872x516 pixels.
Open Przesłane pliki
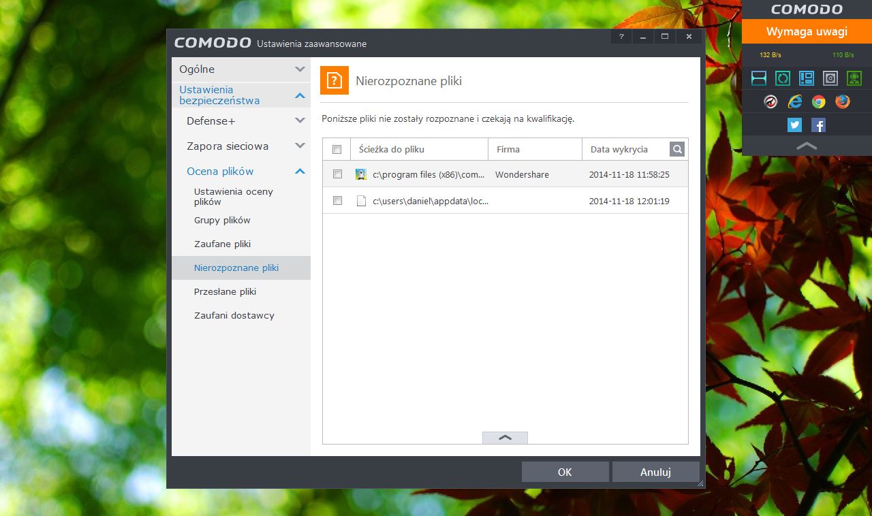tap(225, 291)
